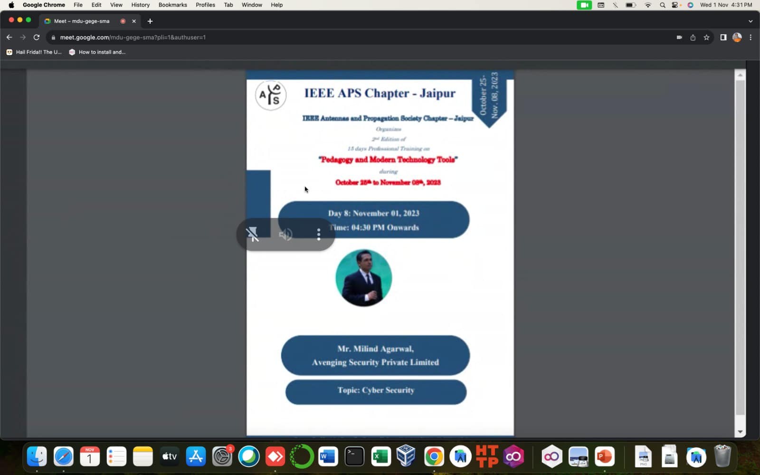Share this page using the share icon

click(x=693, y=37)
